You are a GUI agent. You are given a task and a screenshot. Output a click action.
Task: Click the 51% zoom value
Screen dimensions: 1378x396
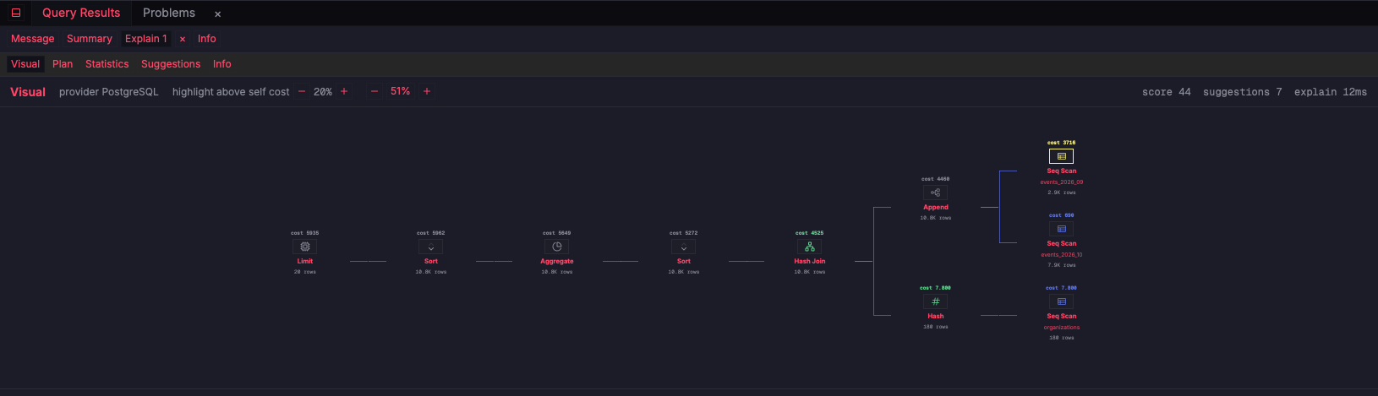coord(401,91)
